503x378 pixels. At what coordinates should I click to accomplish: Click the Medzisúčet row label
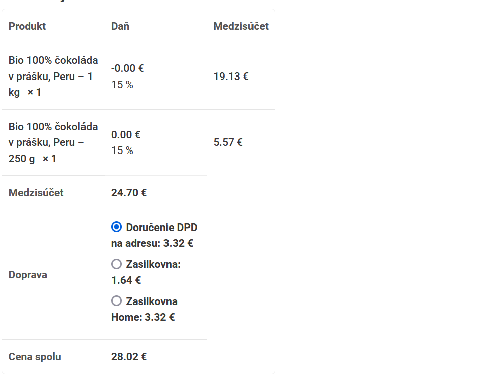[x=36, y=193]
